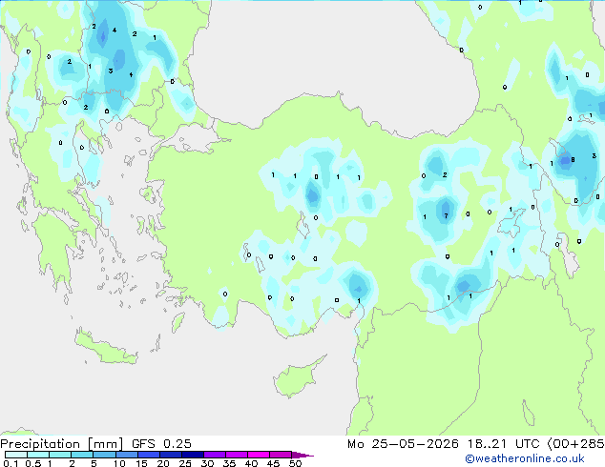
Task: Select the 2–5 mm legend color swatch
Action: click(82, 455)
